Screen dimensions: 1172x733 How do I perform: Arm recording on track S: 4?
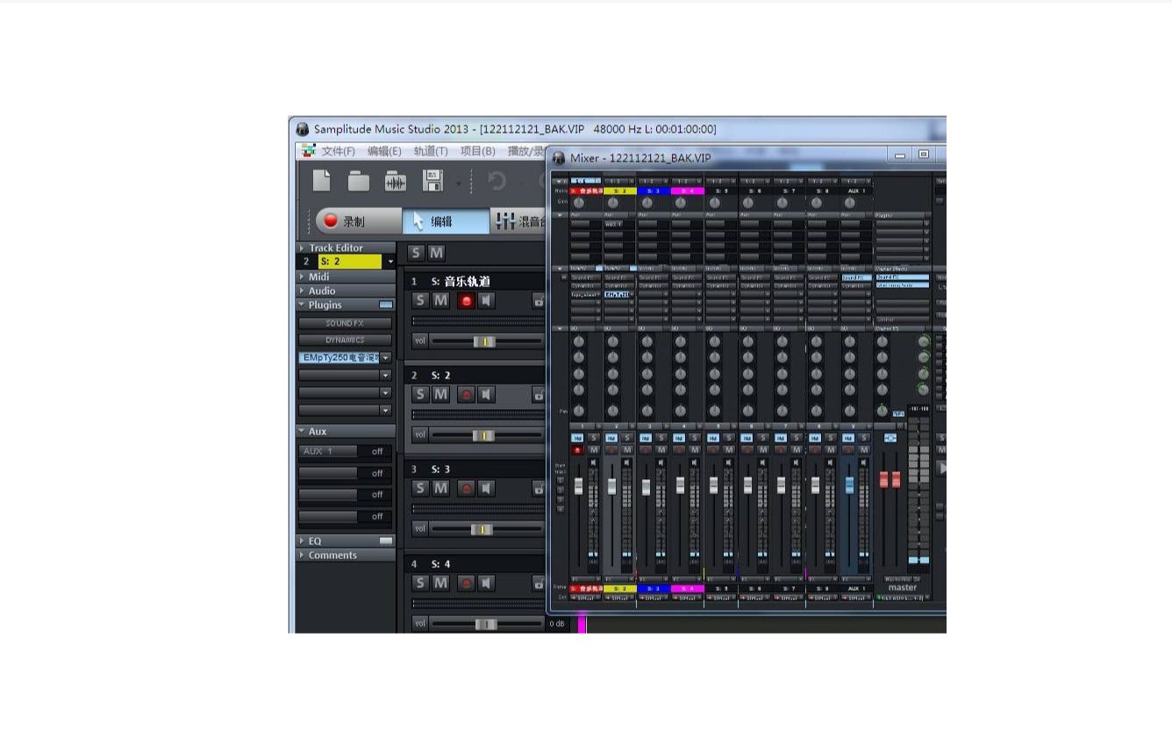(466, 583)
